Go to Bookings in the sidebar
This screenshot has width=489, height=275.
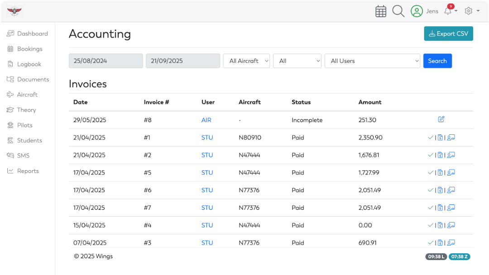coord(29,49)
